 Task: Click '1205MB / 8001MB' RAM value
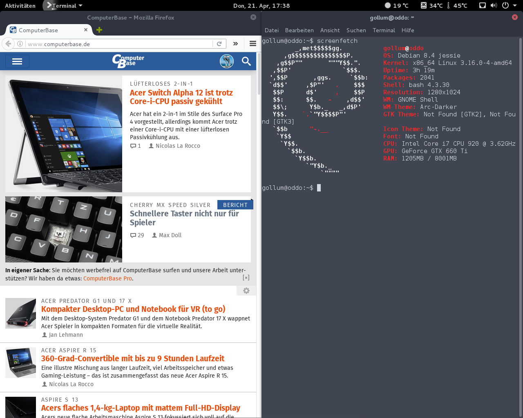tap(429, 158)
